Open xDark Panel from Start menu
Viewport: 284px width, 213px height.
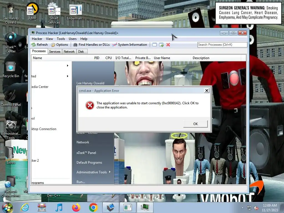point(86,153)
